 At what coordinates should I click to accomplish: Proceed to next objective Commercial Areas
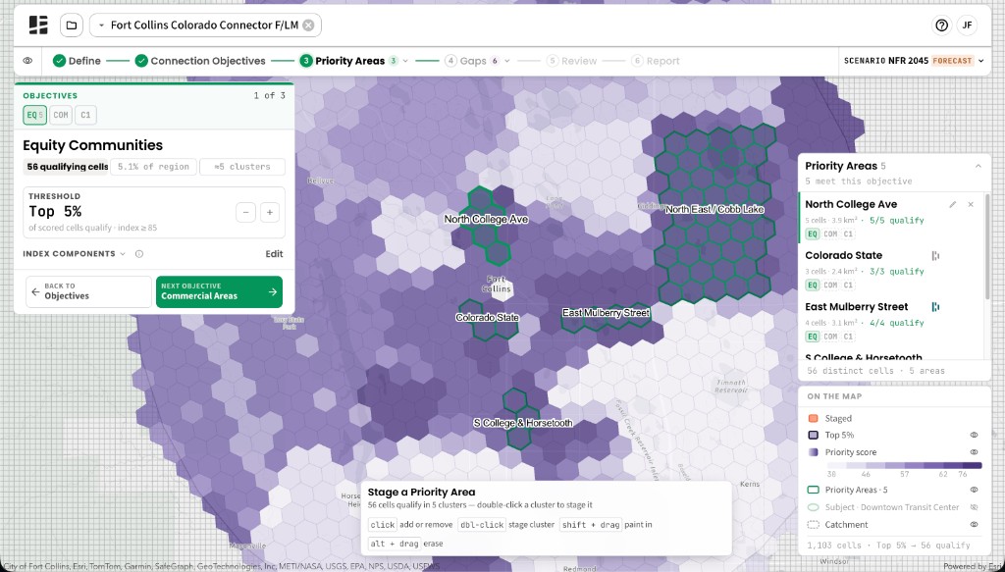pyautogui.click(x=219, y=291)
